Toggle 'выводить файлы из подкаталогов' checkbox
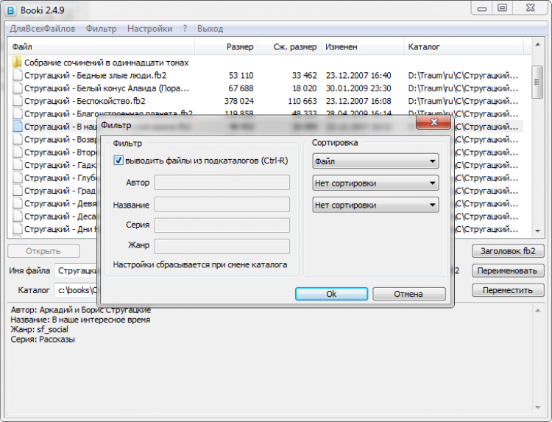Viewport: 552px width, 422px height. (118, 161)
